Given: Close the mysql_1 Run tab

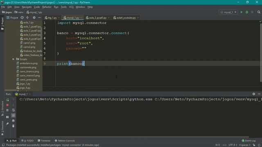Looking at the screenshot, I should (30, 94).
